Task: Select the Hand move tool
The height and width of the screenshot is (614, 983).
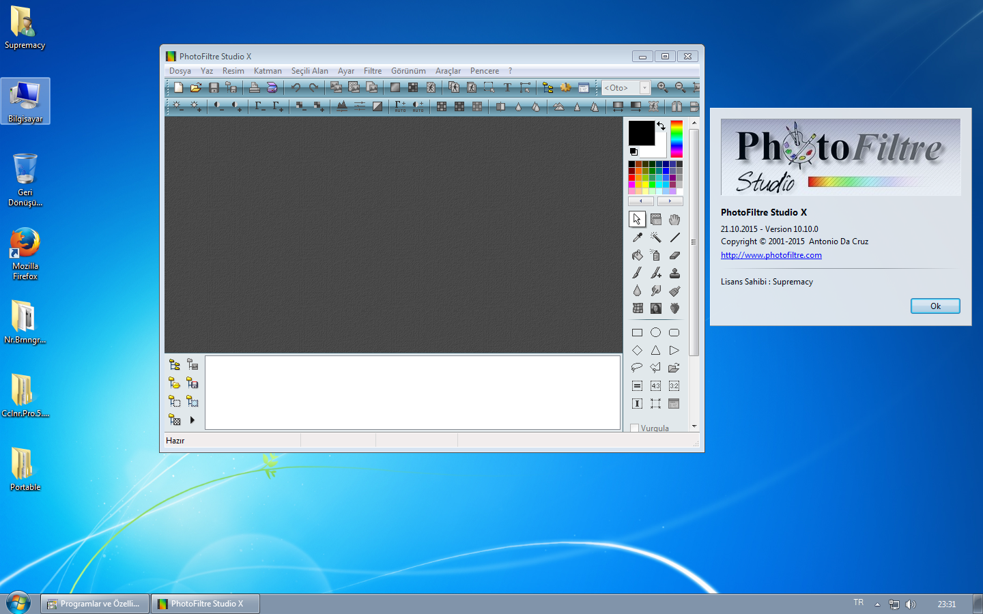Action: [x=674, y=220]
